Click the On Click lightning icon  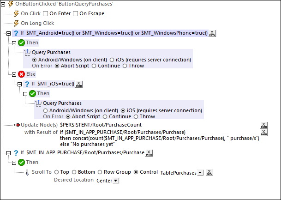(16, 14)
